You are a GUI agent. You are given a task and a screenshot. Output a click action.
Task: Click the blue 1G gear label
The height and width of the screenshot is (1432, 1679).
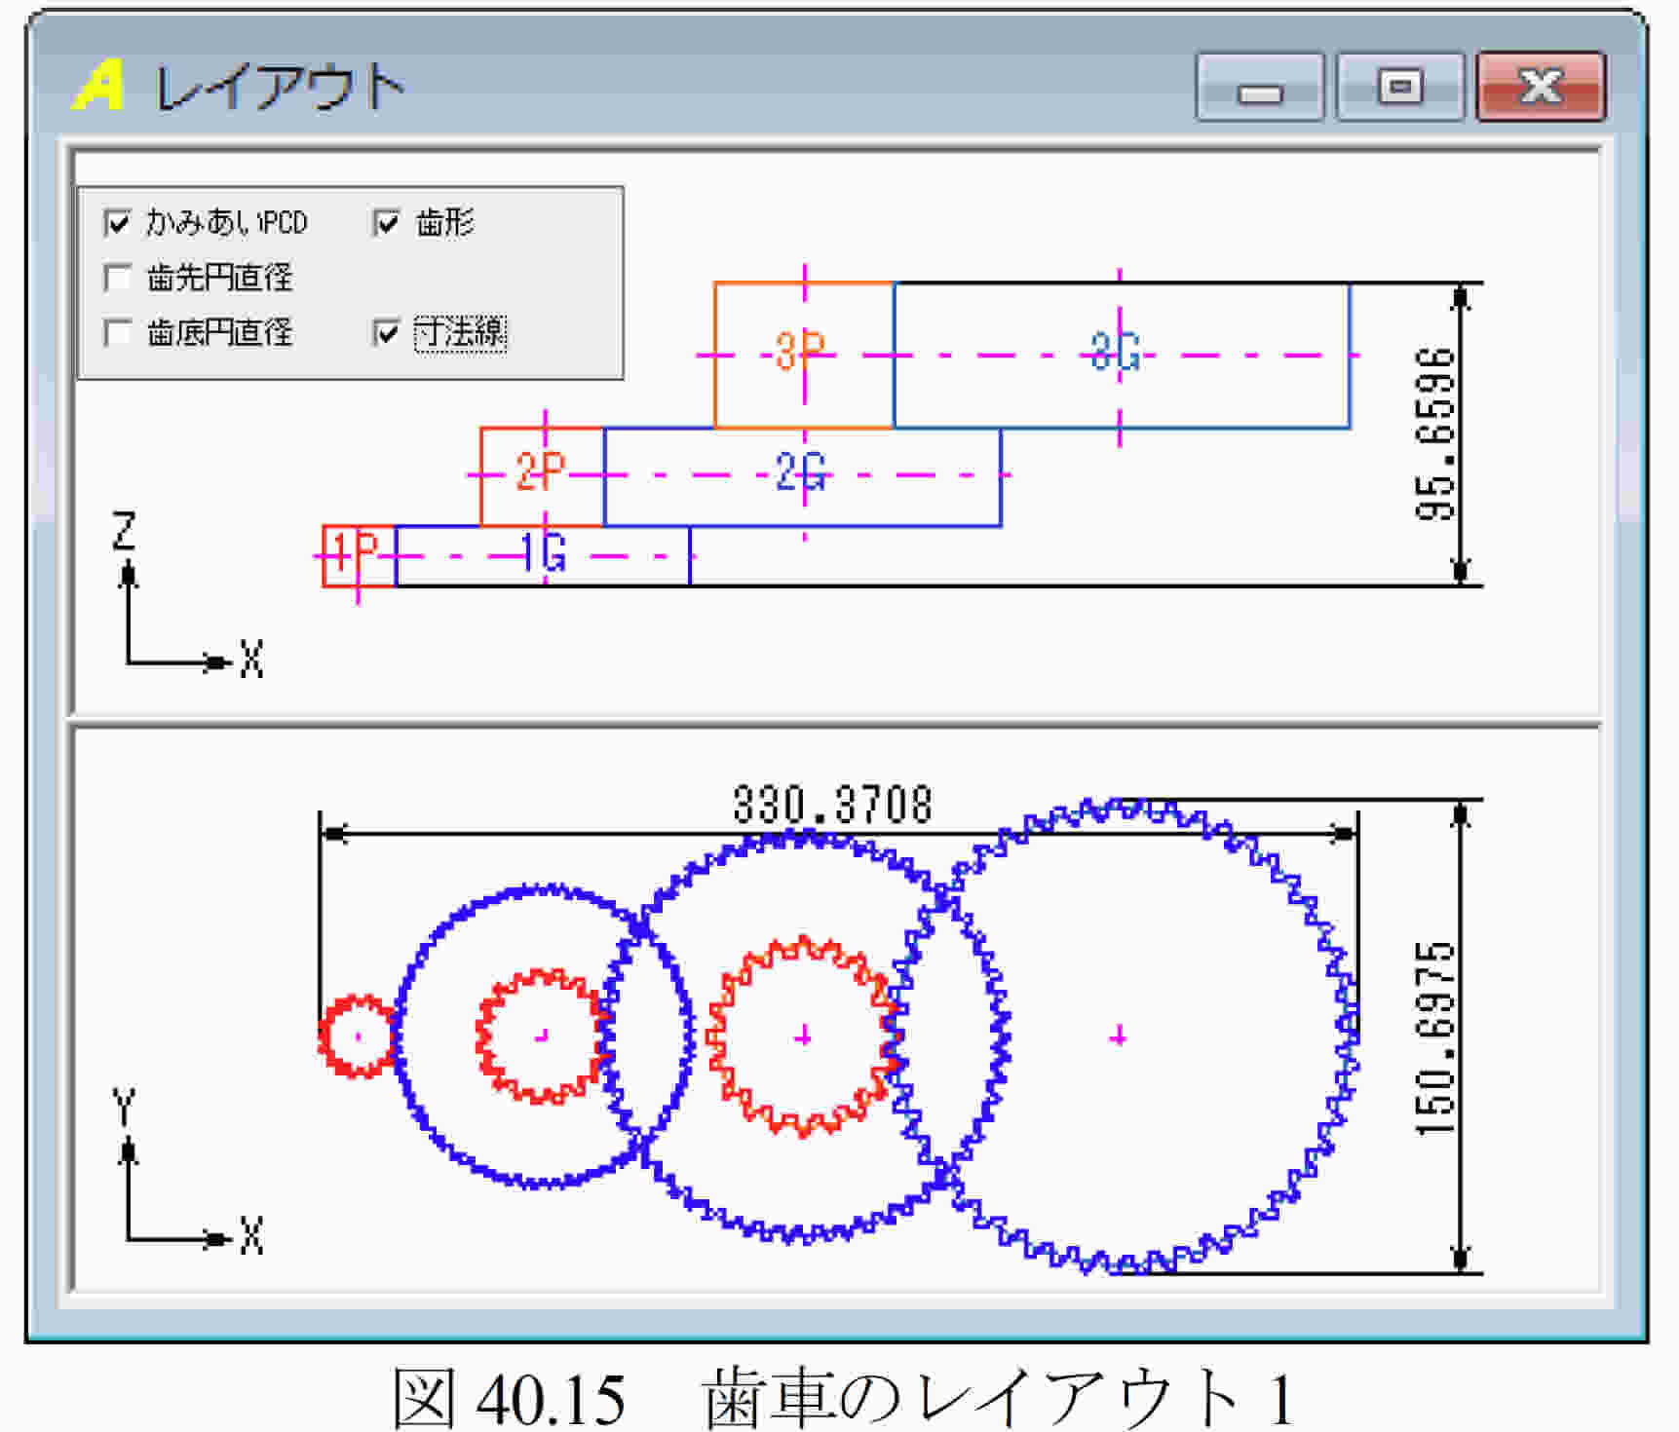pyautogui.click(x=543, y=554)
